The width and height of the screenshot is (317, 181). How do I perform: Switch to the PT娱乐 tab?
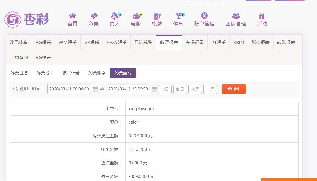[219, 43]
